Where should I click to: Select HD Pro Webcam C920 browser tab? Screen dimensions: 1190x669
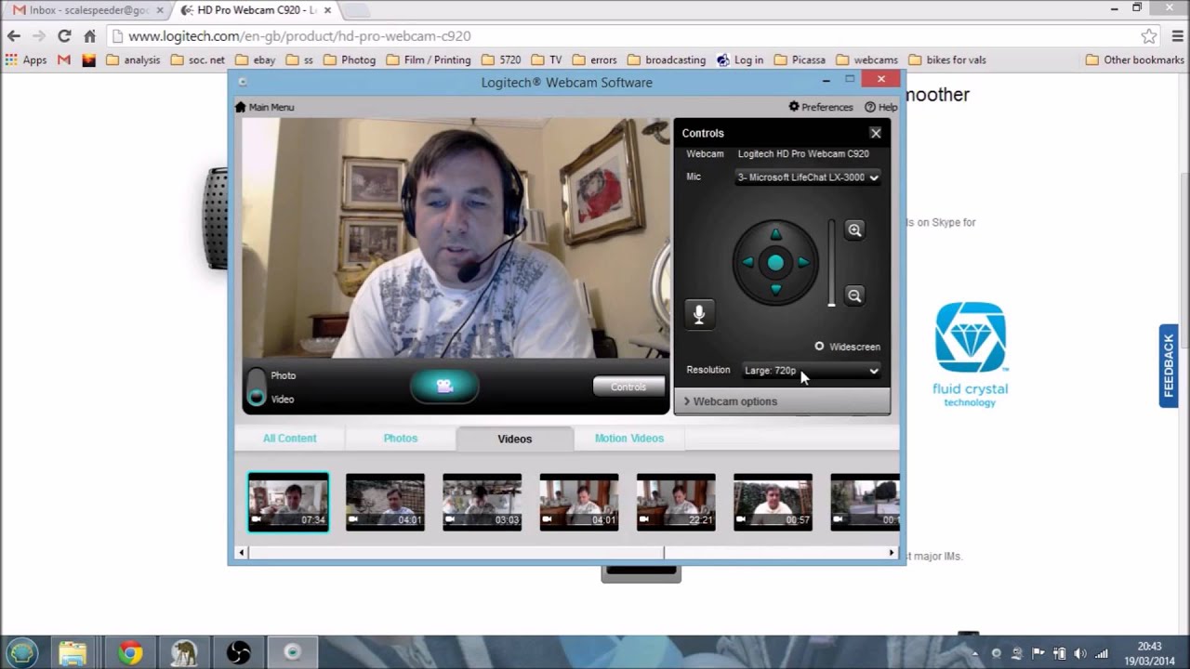(x=257, y=10)
